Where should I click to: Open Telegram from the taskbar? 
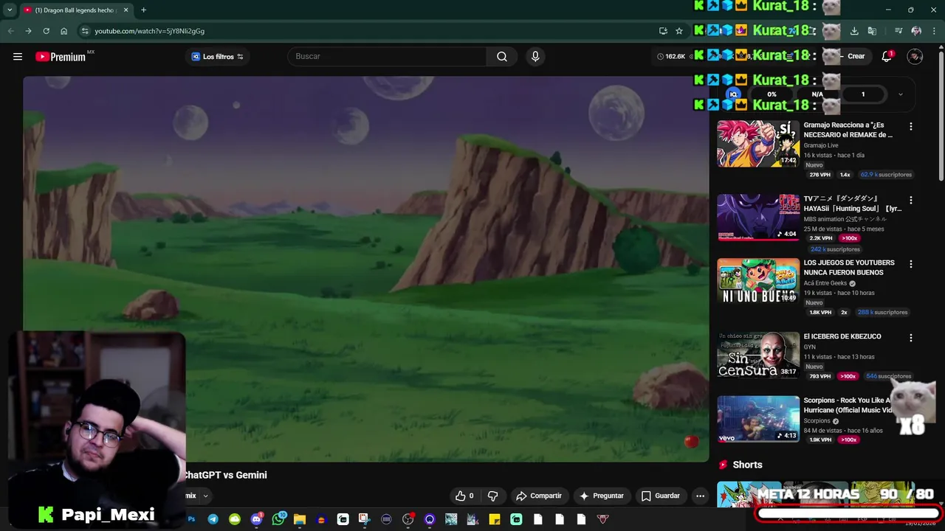pyautogui.click(x=213, y=519)
